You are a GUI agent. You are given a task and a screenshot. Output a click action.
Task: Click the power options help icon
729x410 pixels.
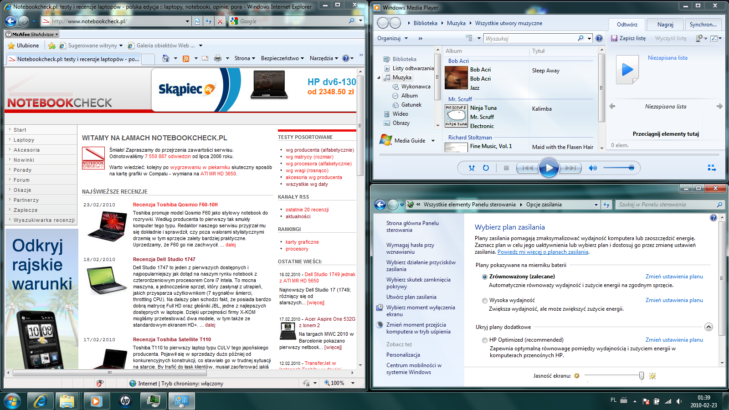[713, 218]
